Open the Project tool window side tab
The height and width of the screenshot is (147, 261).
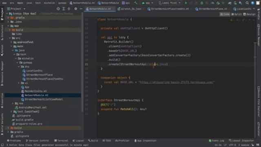2,14
